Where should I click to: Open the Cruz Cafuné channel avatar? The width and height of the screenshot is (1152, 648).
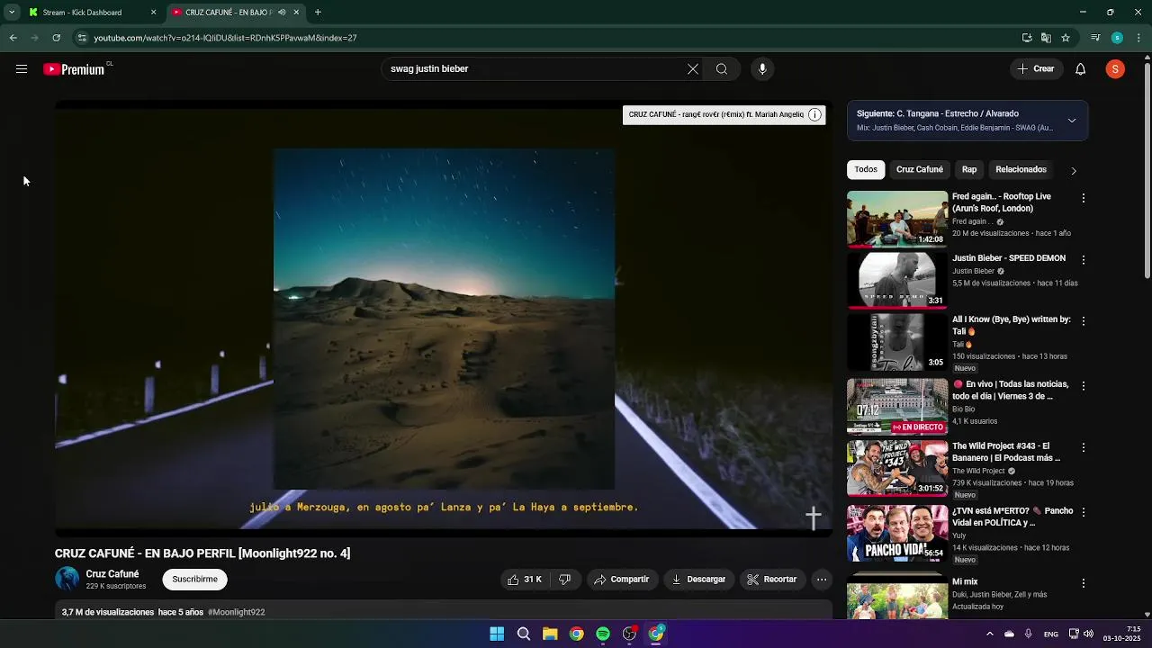point(67,579)
